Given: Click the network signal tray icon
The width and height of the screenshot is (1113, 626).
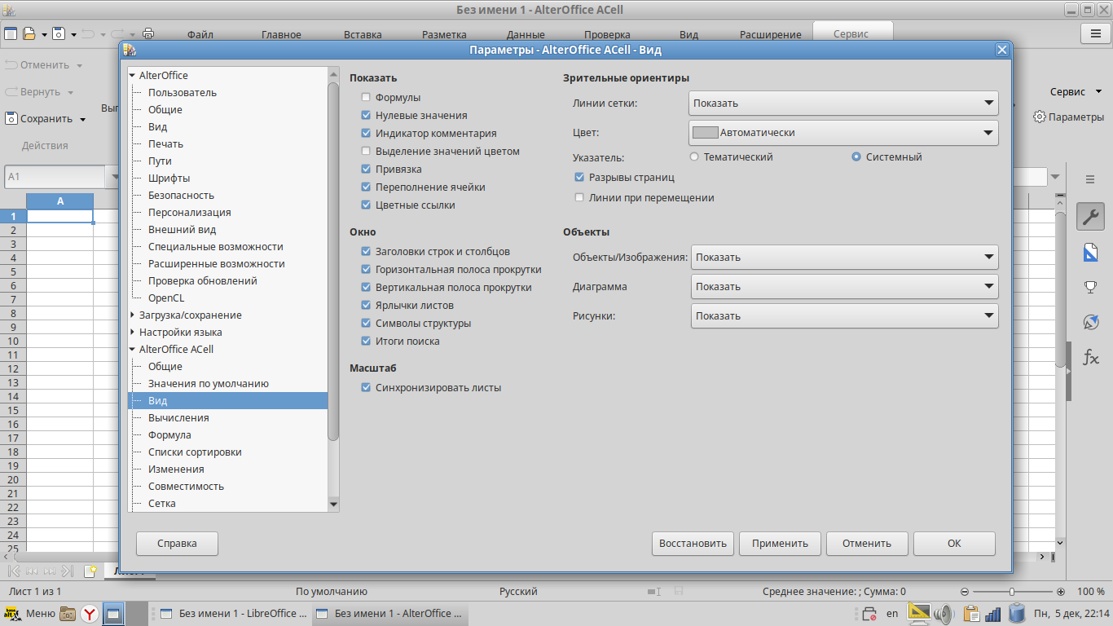Looking at the screenshot, I should coord(993,613).
